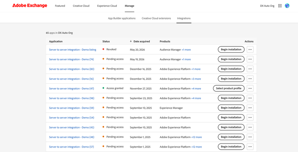Open Server to server integration - Demo (54)

click(x=72, y=117)
